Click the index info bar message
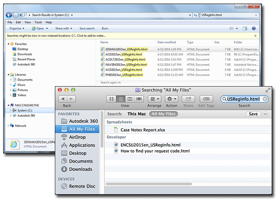 click(56, 36)
